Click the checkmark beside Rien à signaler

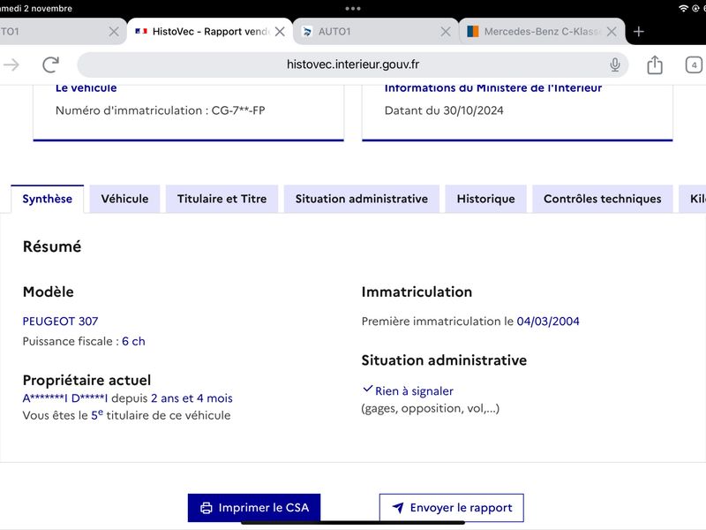(367, 389)
